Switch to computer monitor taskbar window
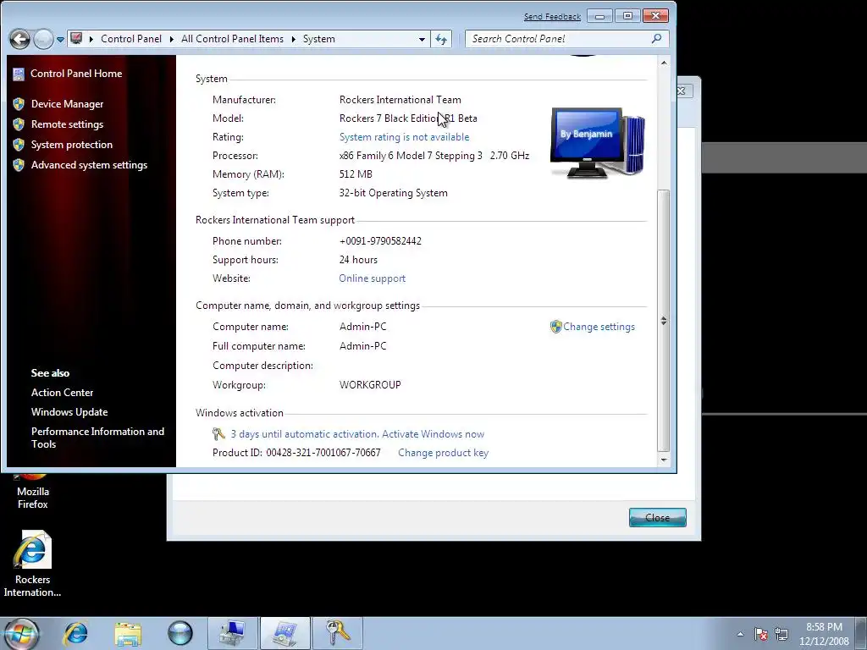The height and width of the screenshot is (650, 867). 233,633
